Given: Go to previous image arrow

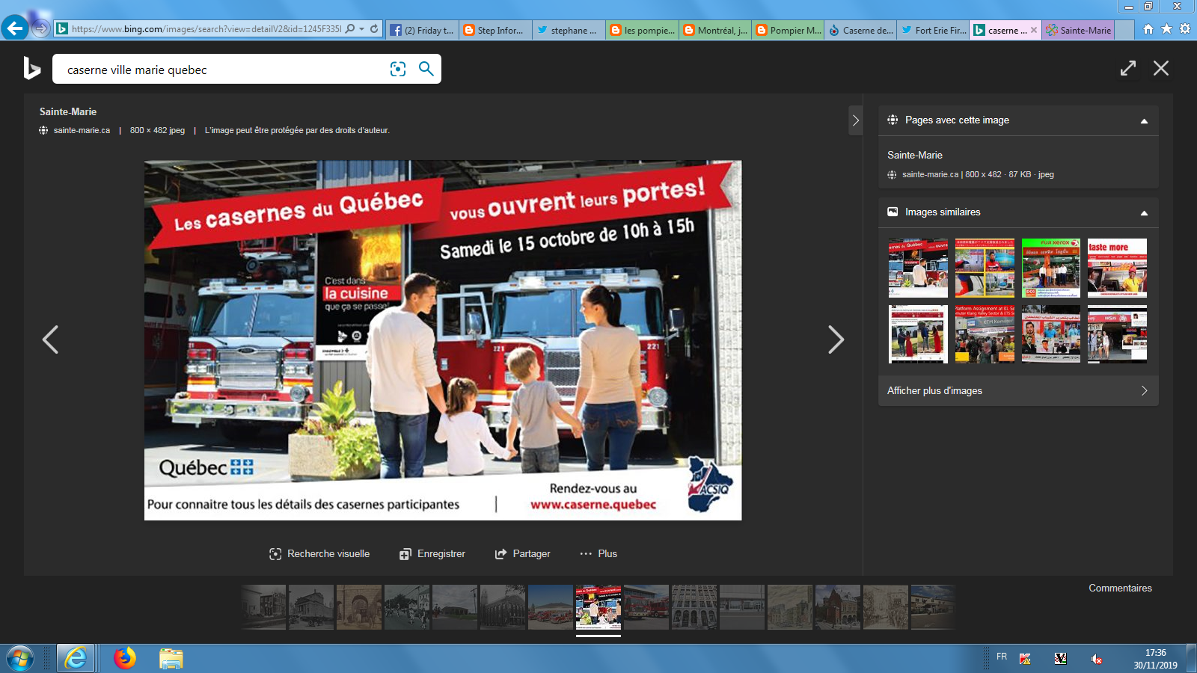Looking at the screenshot, I should 50,339.
